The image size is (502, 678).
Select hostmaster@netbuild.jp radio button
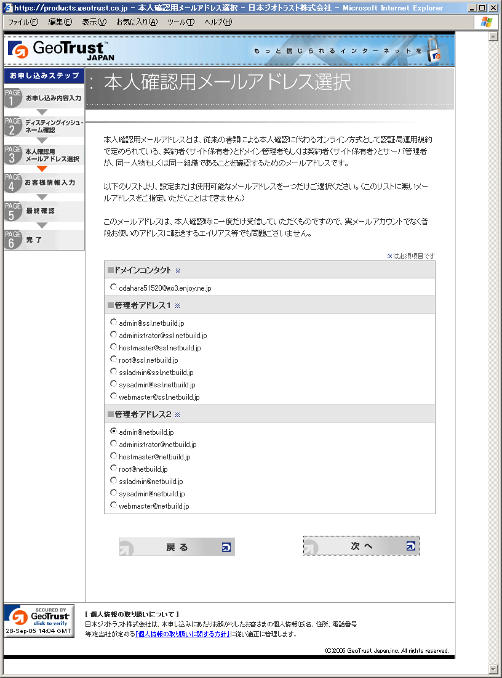pyautogui.click(x=113, y=455)
